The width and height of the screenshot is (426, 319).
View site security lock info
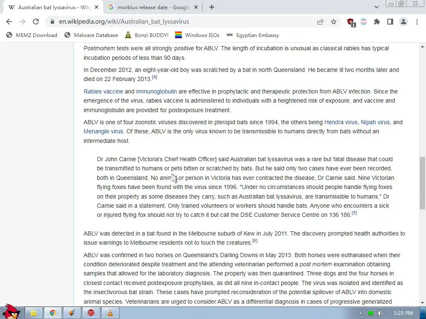(x=52, y=22)
